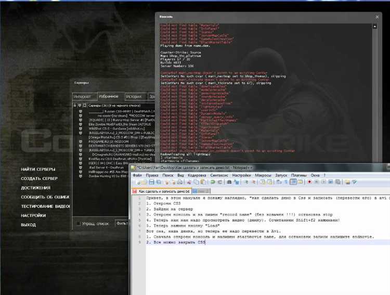Switch to the 'История' server tab

click(x=134, y=97)
